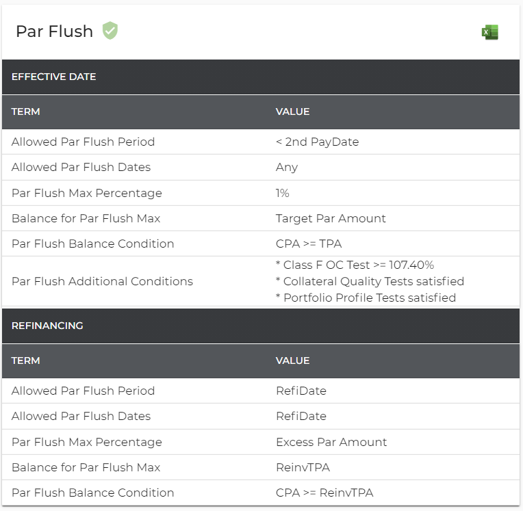Click the Par Flush panel title
Image resolution: width=523 pixels, height=511 pixels.
tap(54, 31)
